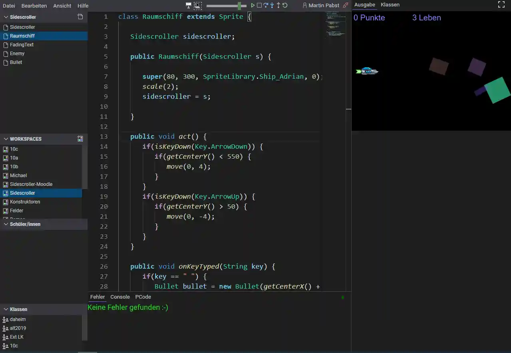Click the Martin Pabst account name
The height and width of the screenshot is (353, 511).
(x=325, y=6)
